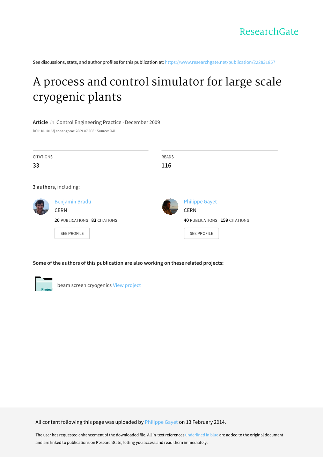Click the '3 authors' text
The image size is (323, 457).
[x=44, y=187]
